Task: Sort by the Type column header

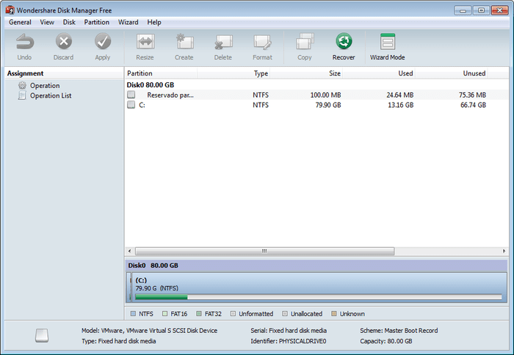Action: [234, 73]
